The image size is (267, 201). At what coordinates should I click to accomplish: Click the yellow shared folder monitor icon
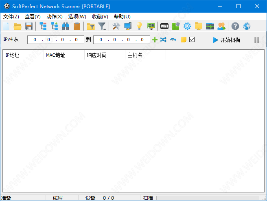point(199,26)
